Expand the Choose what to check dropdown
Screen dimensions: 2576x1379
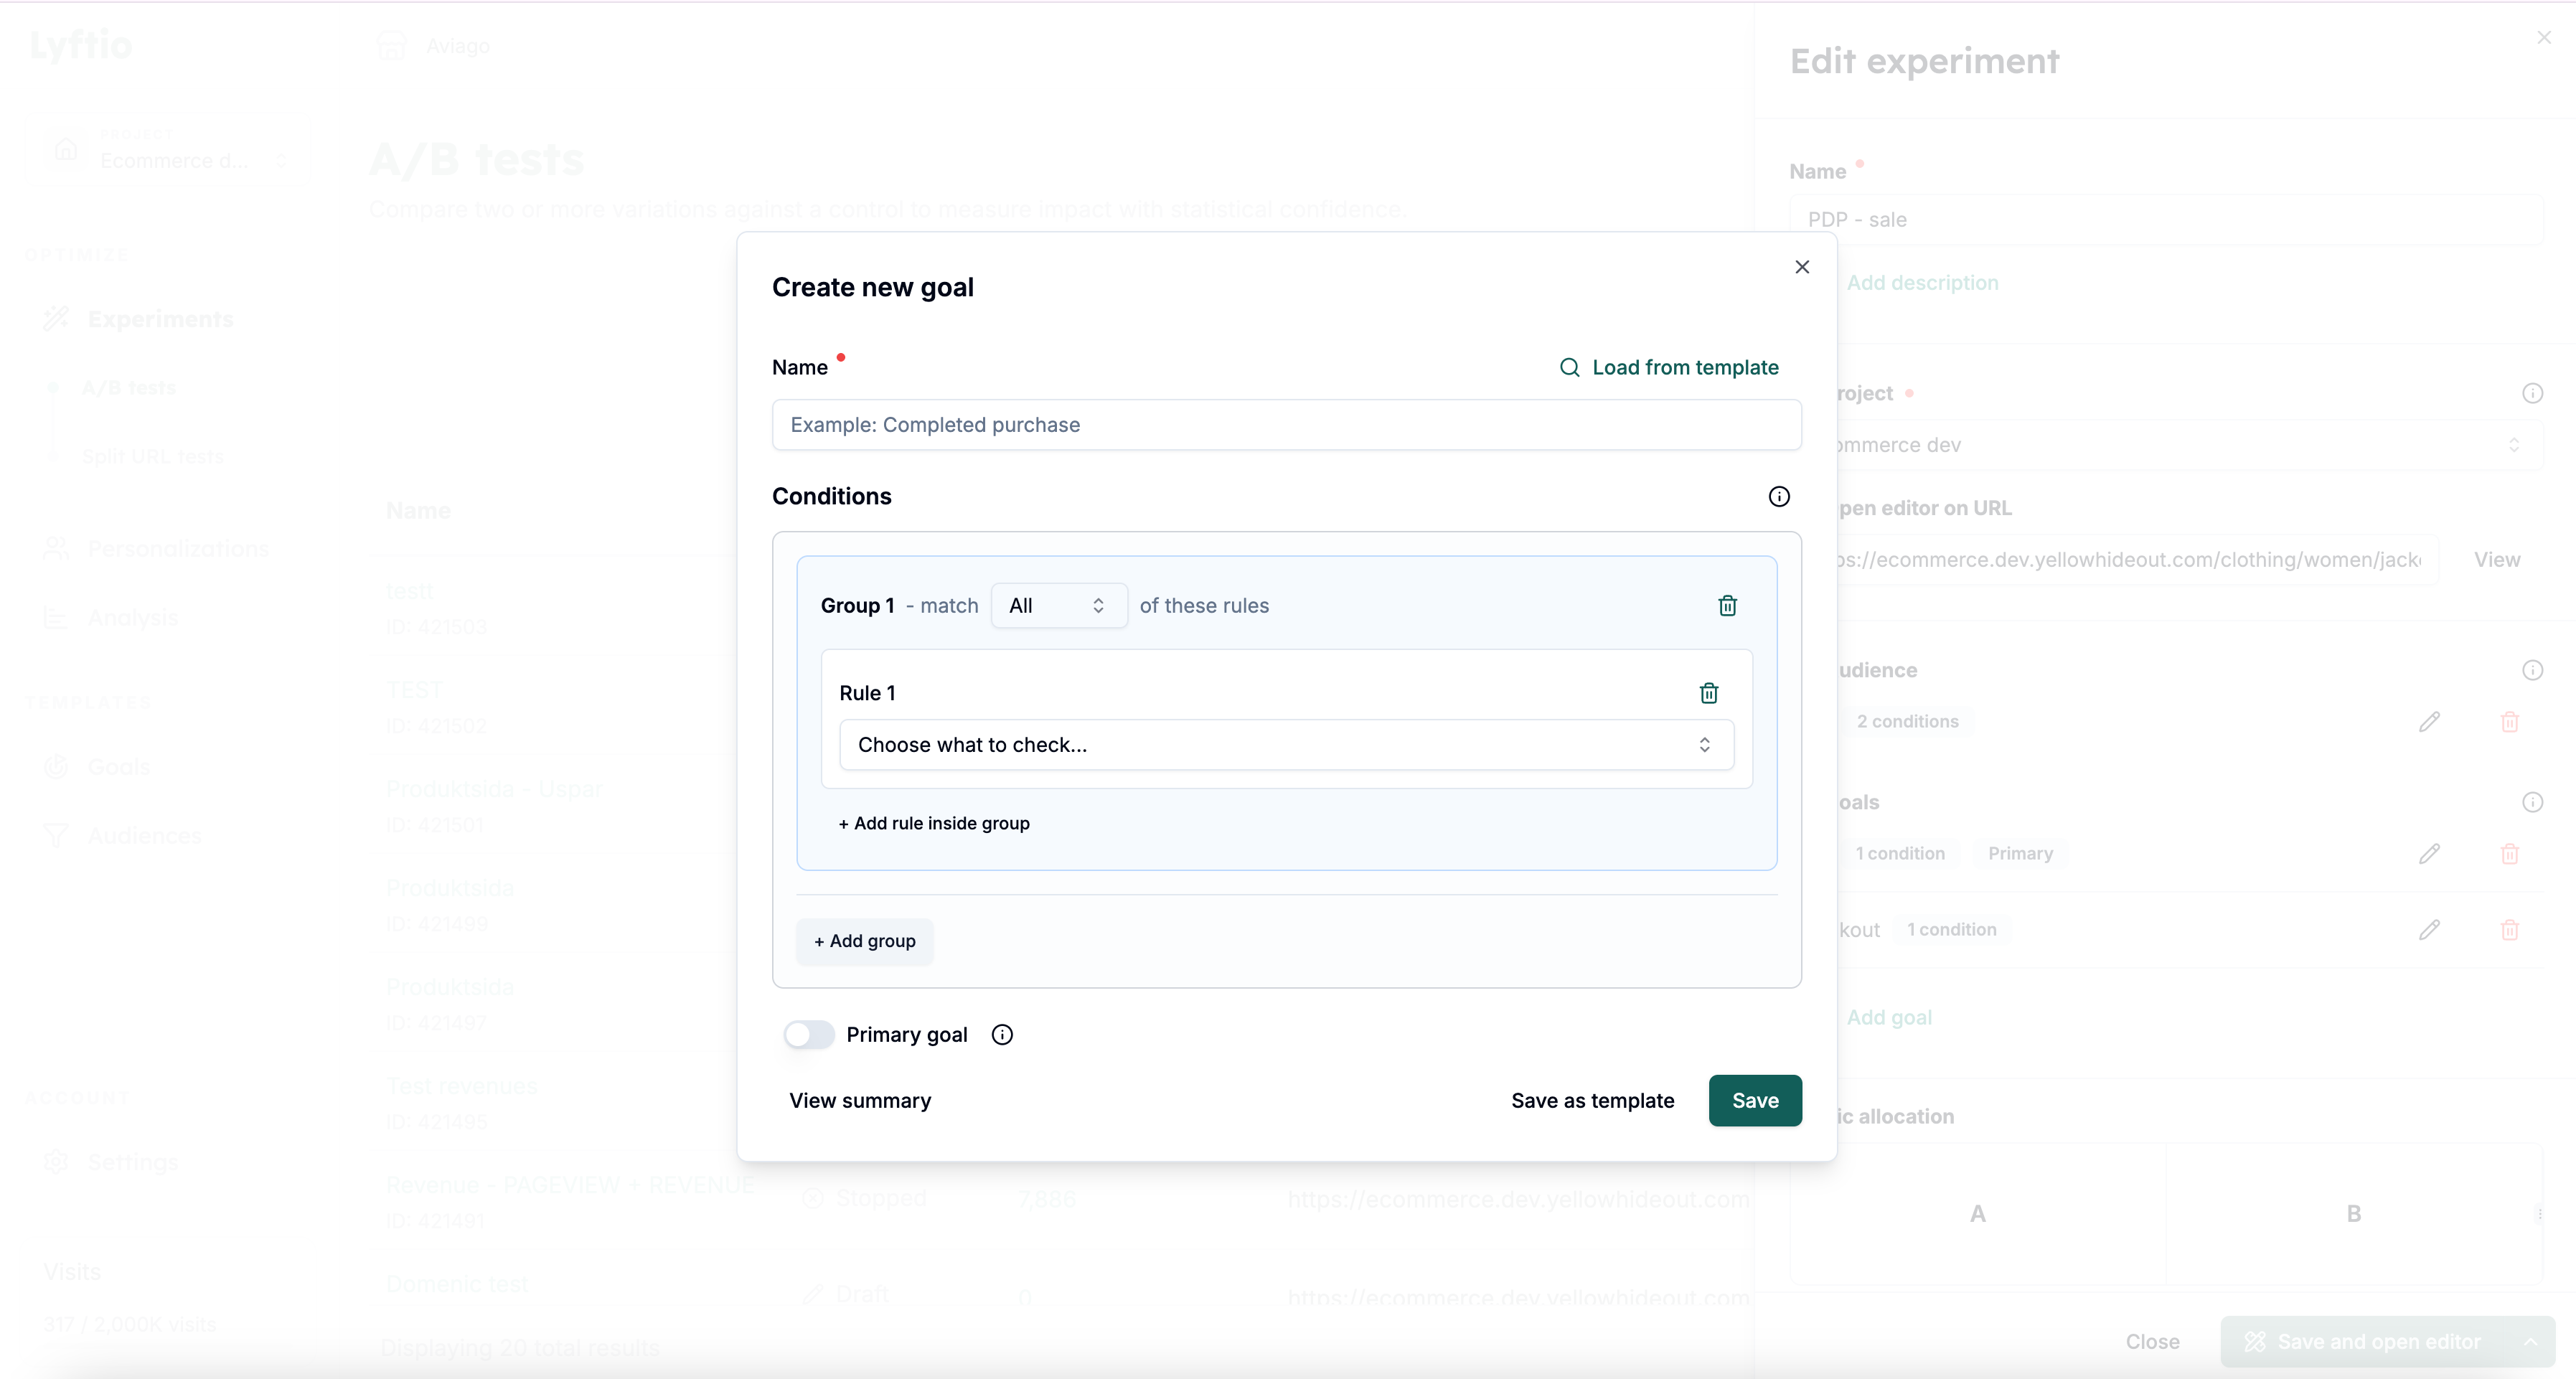click(1286, 745)
